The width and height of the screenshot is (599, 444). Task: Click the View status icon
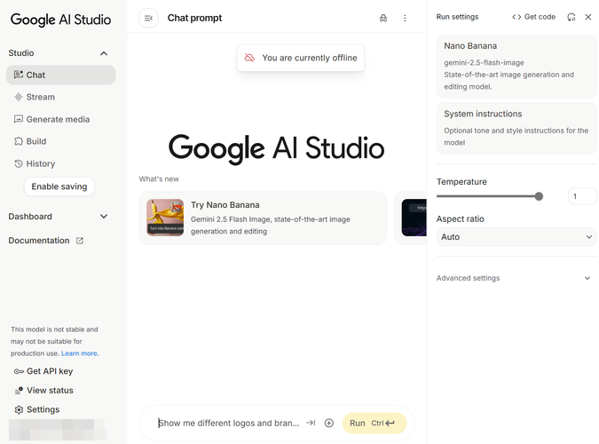pos(19,391)
